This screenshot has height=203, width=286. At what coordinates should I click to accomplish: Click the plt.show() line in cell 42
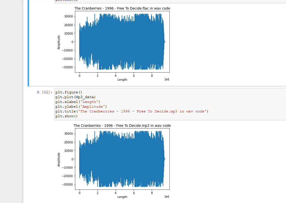pos(66,116)
